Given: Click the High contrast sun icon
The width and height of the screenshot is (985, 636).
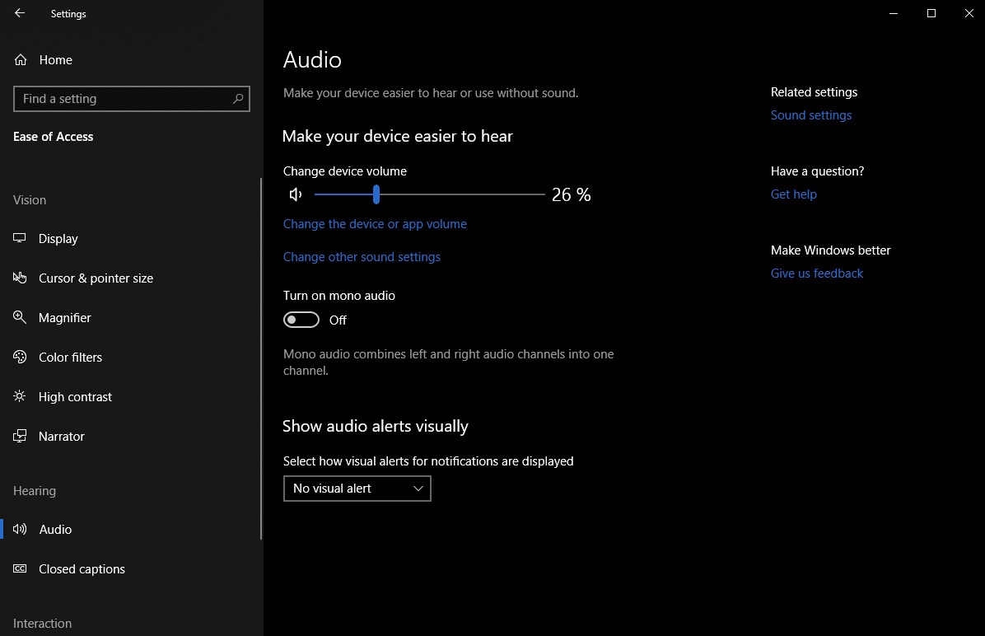Looking at the screenshot, I should pos(20,396).
